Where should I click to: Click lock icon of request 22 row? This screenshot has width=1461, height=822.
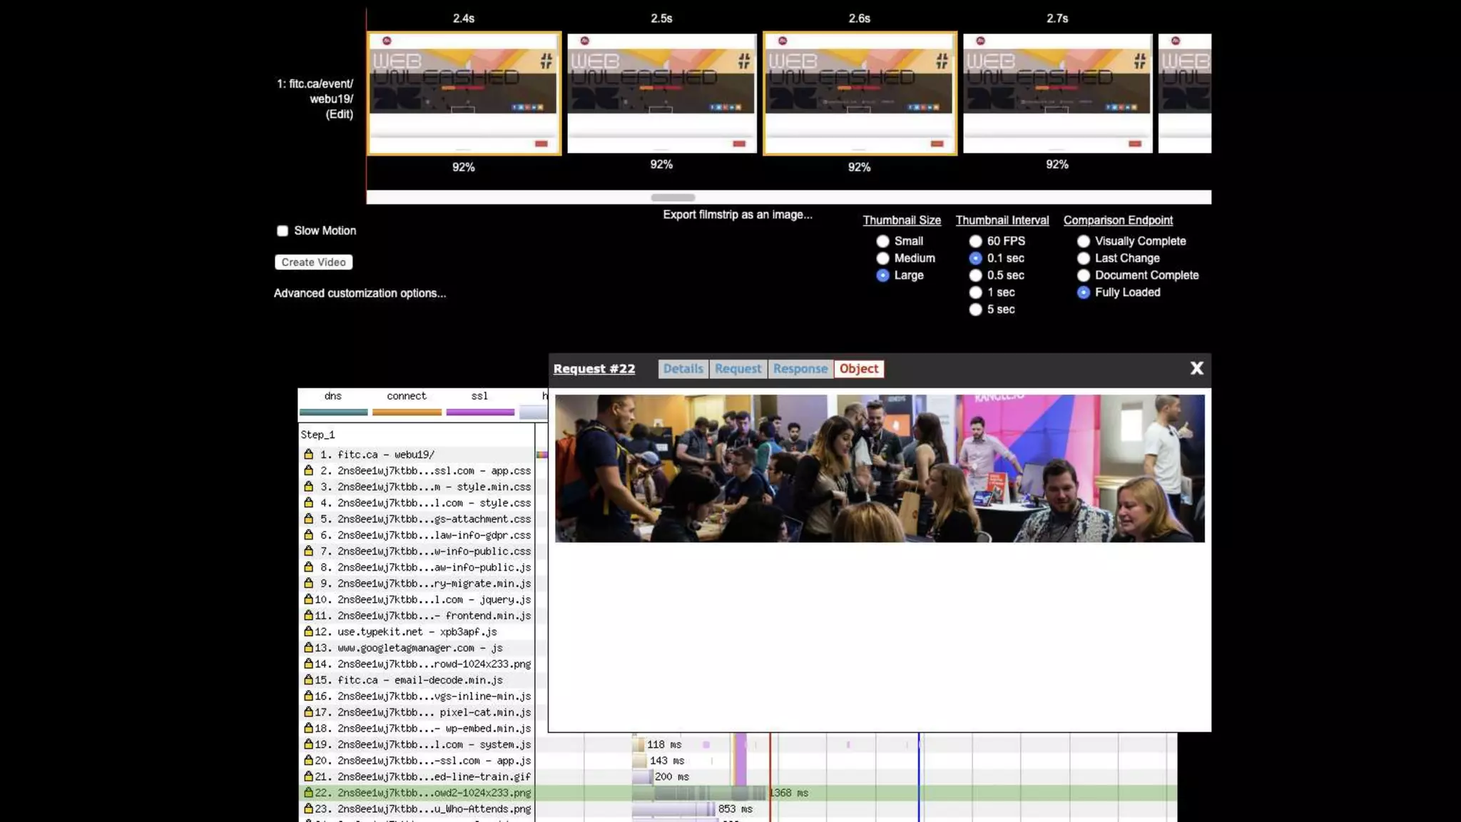(308, 793)
